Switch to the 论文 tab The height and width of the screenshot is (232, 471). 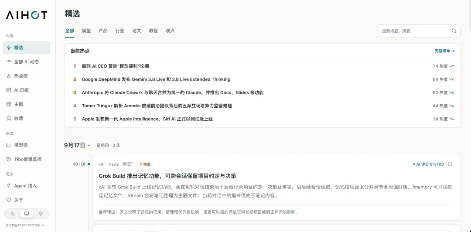(x=137, y=31)
